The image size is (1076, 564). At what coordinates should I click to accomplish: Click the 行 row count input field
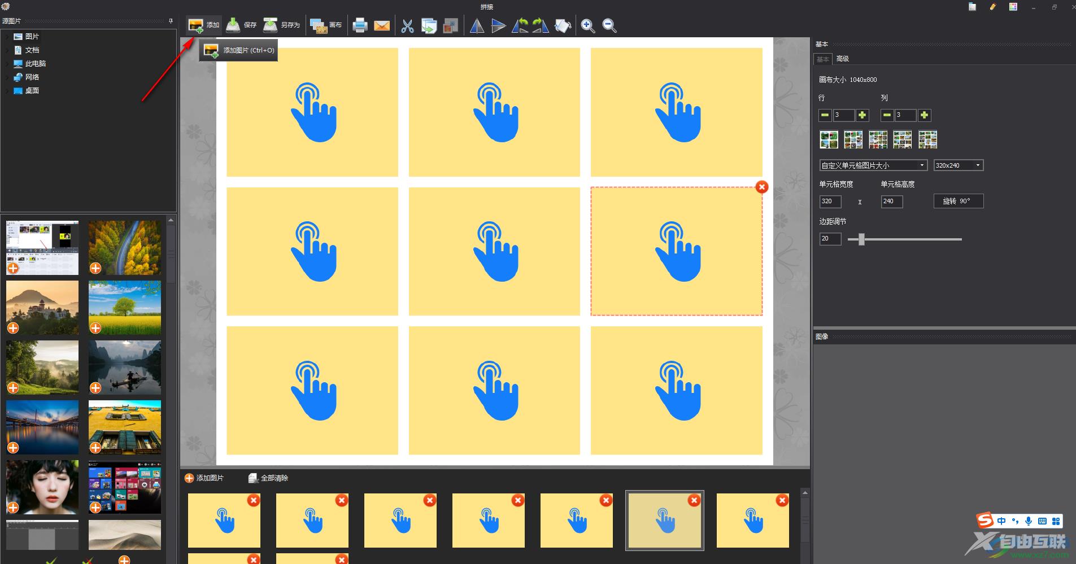tap(844, 115)
